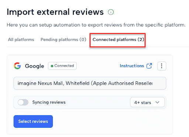The width and height of the screenshot is (189, 137).
Task: Click the Connected status badge
Action: click(62, 66)
